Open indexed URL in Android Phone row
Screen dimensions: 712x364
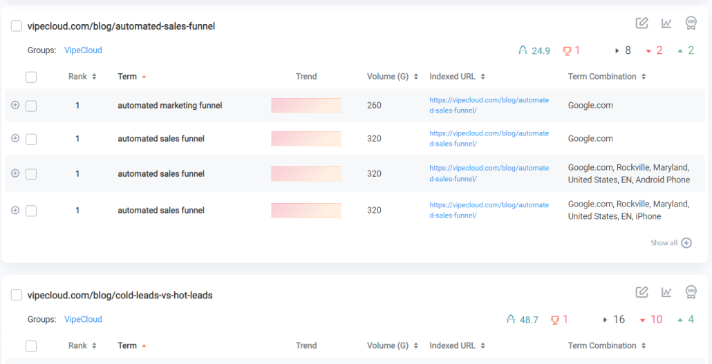click(x=489, y=173)
